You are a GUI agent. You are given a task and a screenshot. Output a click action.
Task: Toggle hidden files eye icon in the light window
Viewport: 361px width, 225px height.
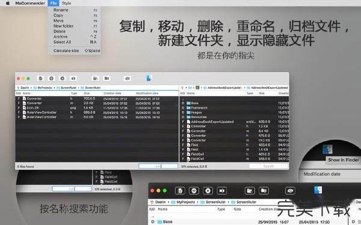click(128, 79)
